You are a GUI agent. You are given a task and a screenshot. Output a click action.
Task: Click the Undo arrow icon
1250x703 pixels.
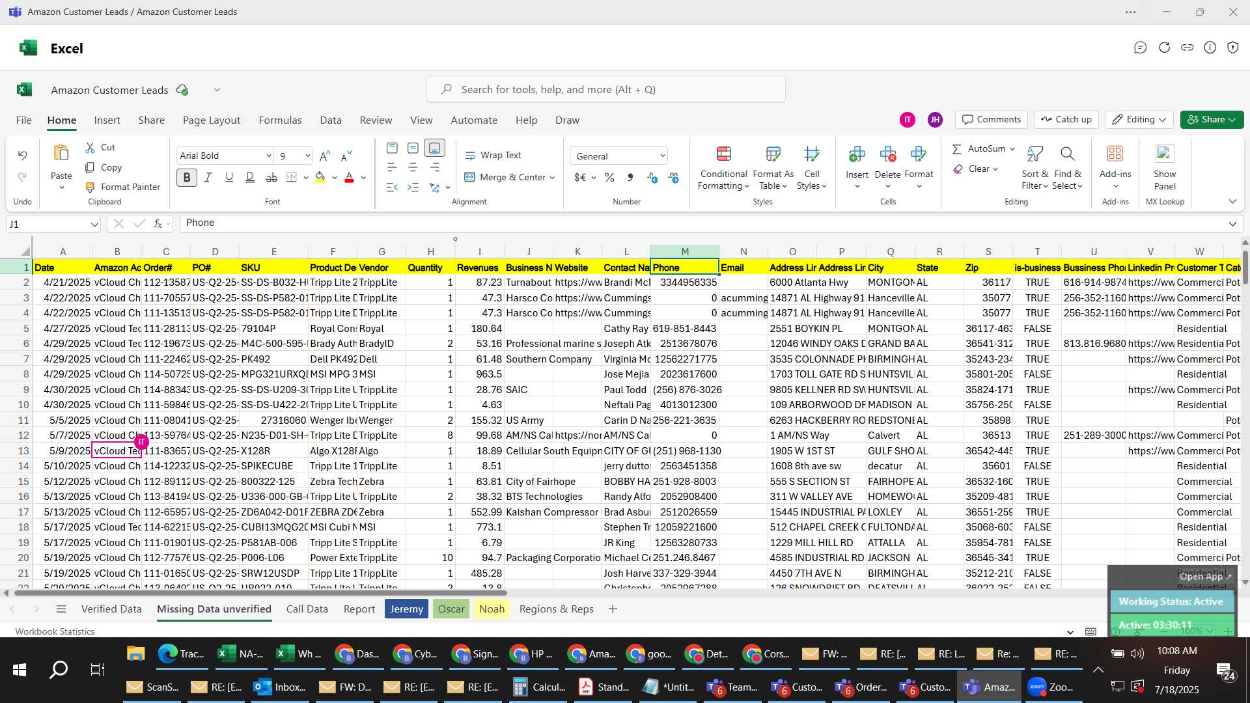coord(22,156)
